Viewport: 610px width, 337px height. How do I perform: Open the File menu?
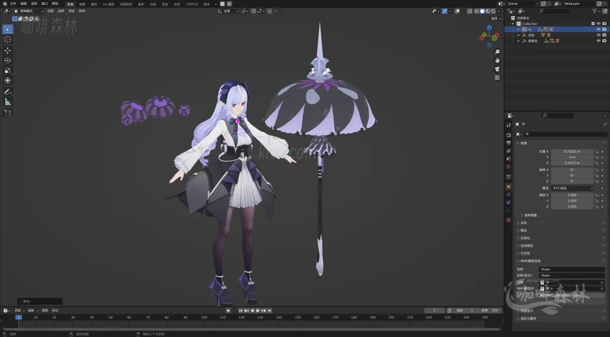pos(13,4)
